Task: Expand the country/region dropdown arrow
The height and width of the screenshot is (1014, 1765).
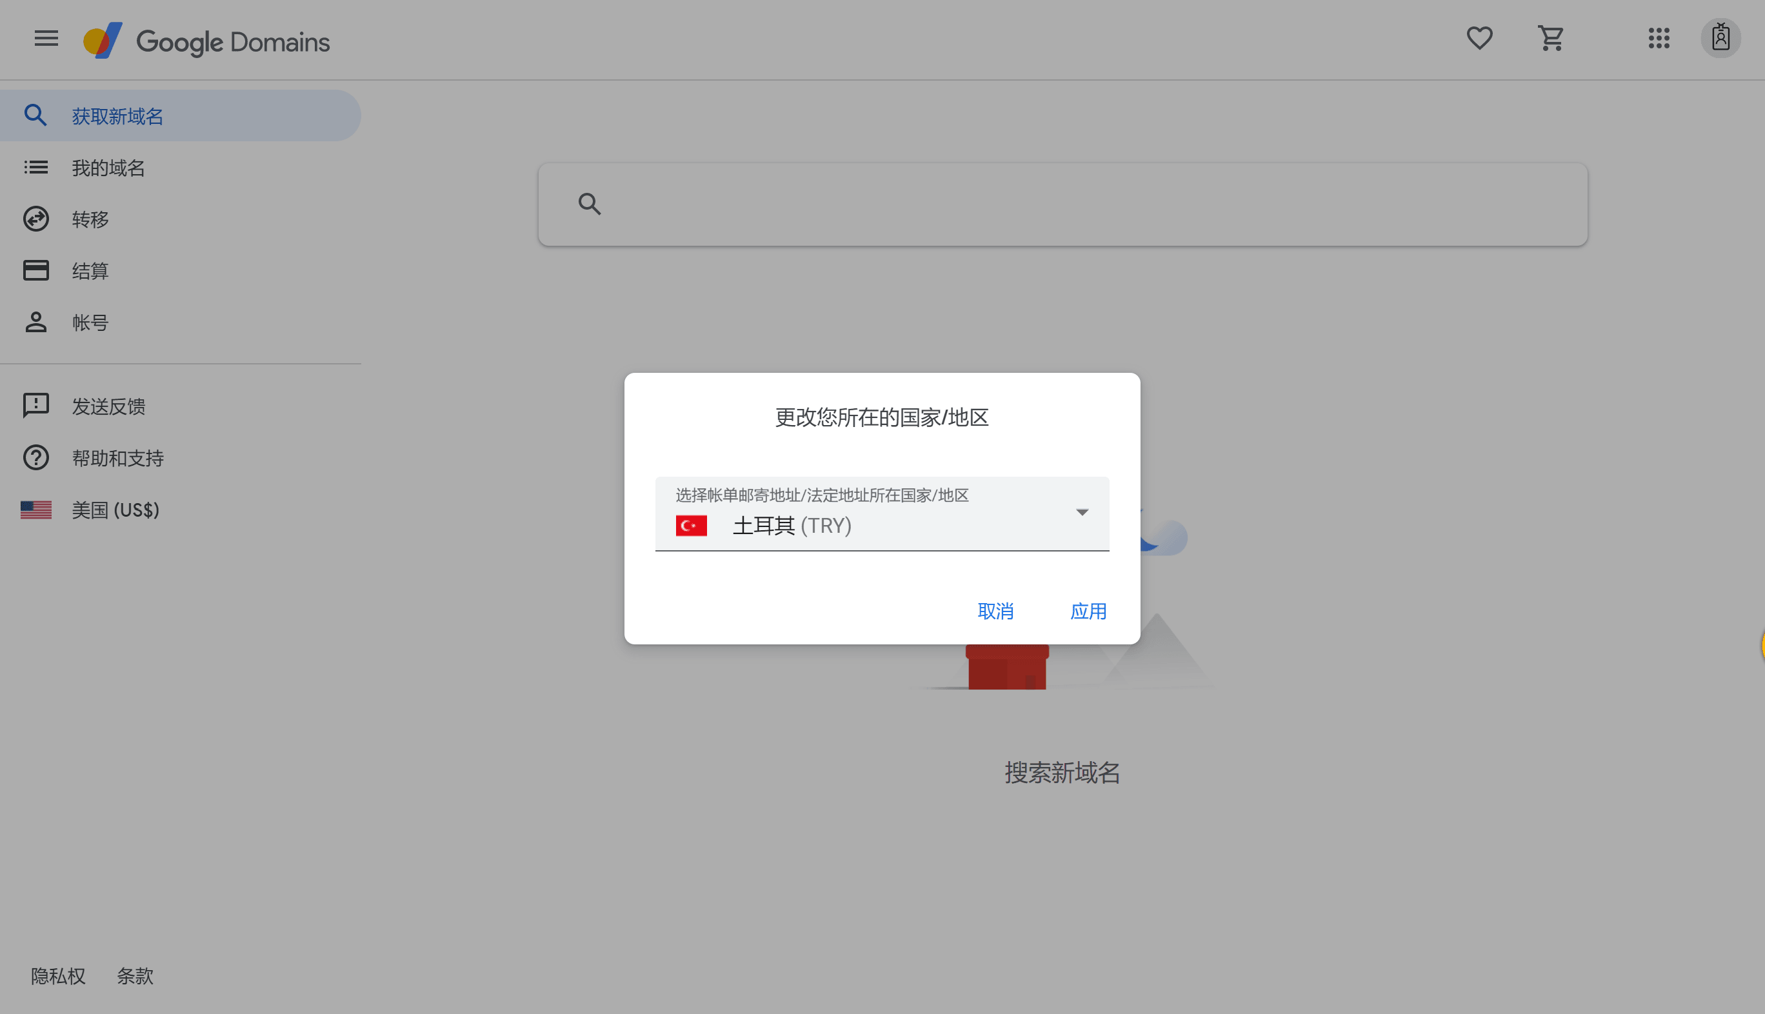Action: point(1082,513)
